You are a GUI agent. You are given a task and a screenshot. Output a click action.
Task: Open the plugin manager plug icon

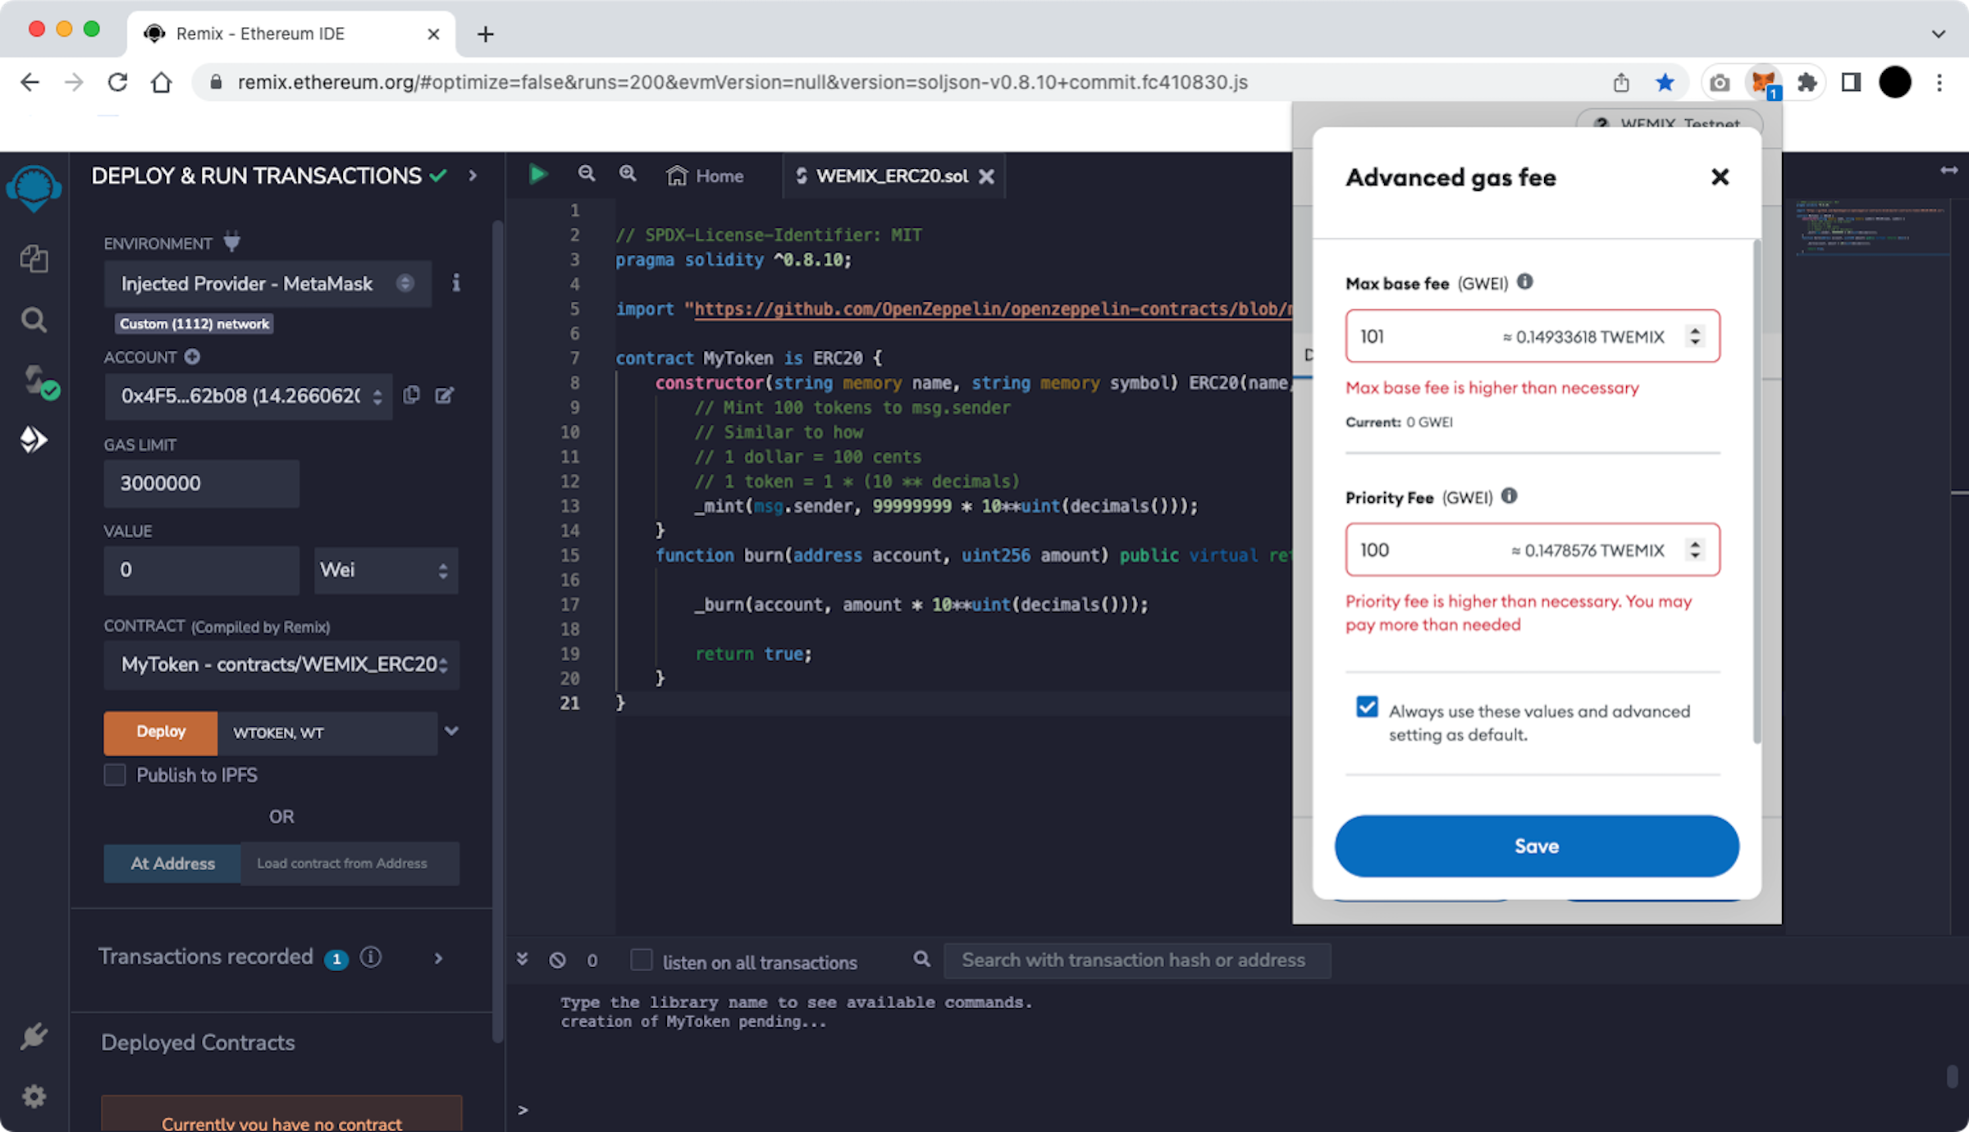pos(34,1037)
